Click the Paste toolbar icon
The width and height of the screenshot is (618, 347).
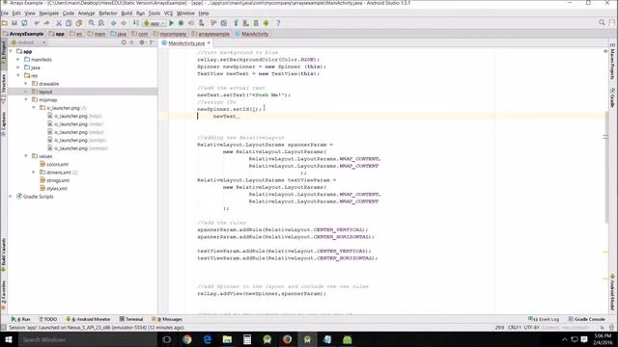pos(79,23)
